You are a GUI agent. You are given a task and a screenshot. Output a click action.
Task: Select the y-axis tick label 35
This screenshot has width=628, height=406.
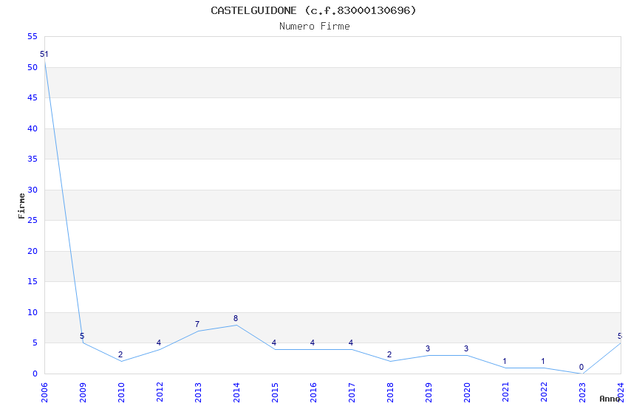coord(33,159)
